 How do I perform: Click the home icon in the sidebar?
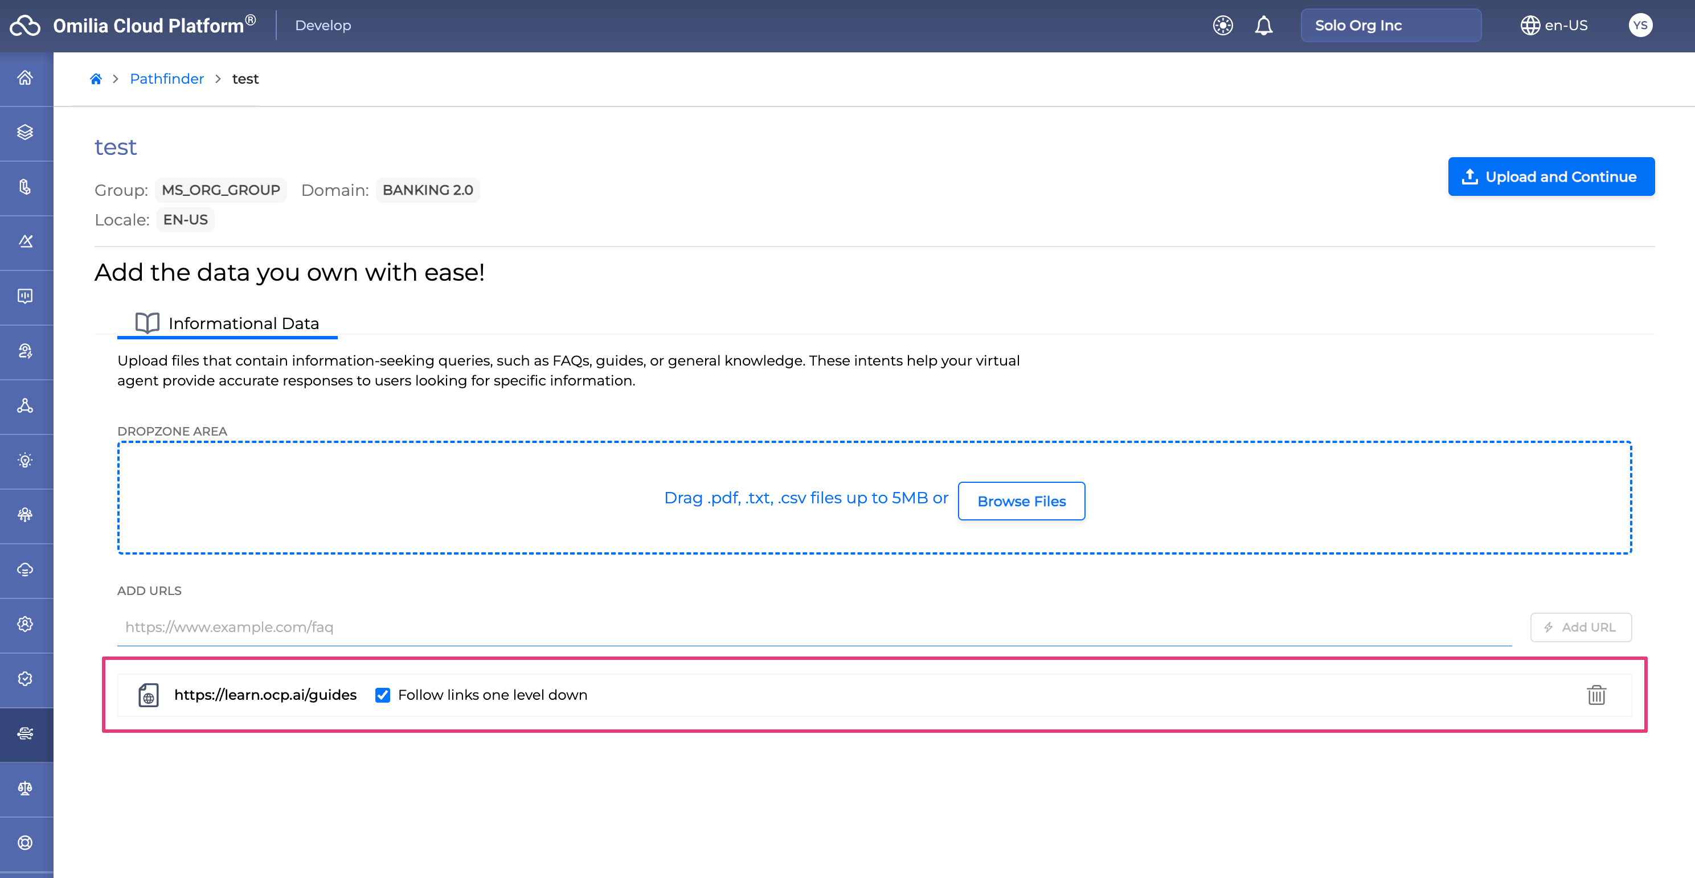[x=25, y=78]
